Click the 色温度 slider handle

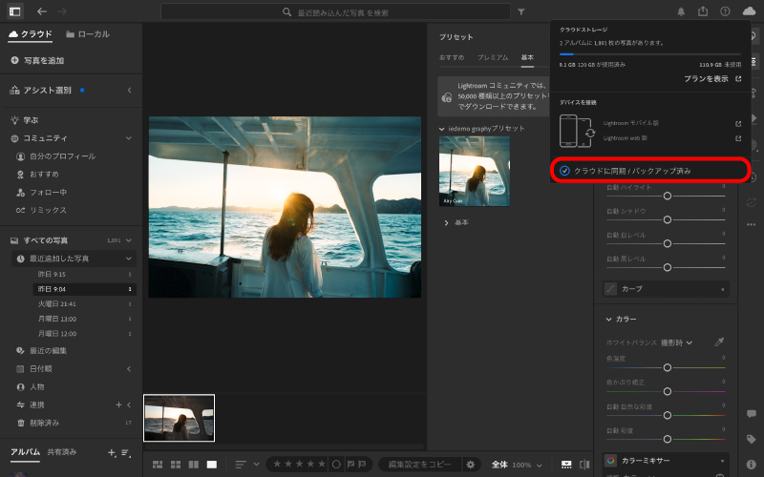click(x=667, y=366)
